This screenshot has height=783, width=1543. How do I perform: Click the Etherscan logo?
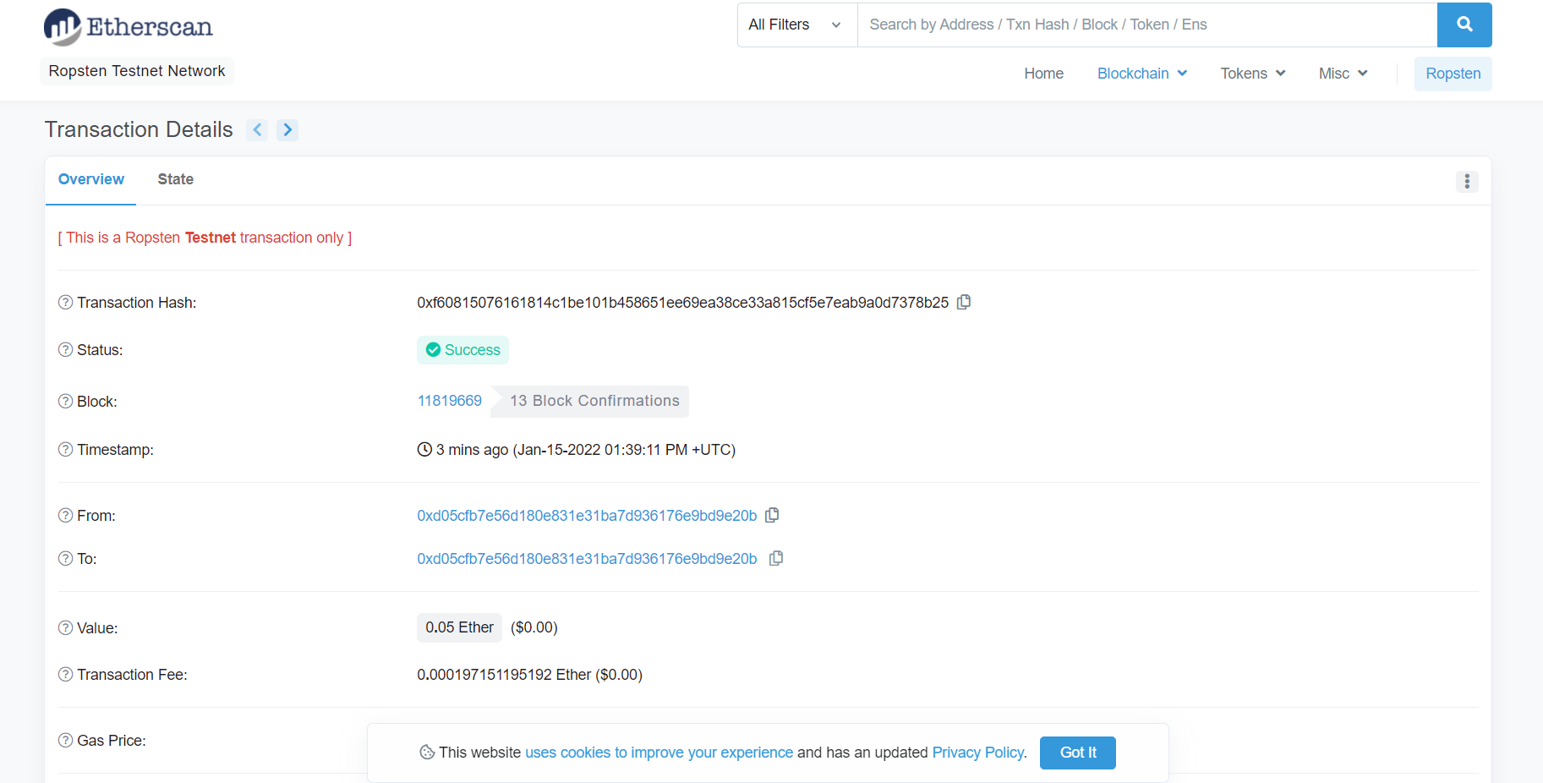(x=129, y=27)
